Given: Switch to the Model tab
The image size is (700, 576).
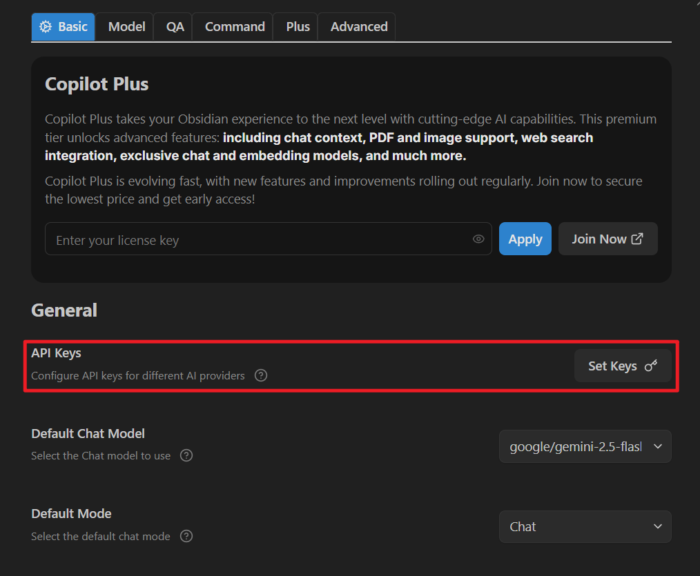Looking at the screenshot, I should [x=126, y=27].
